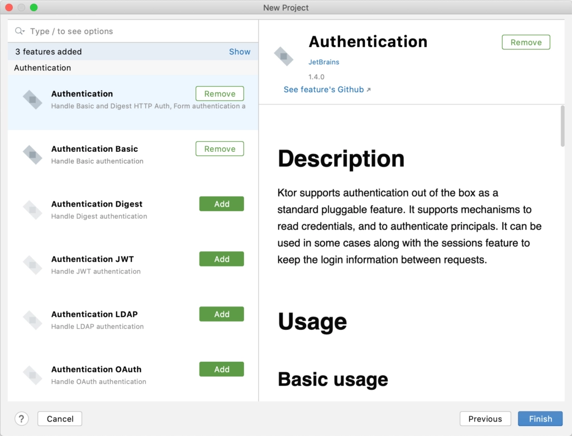Finish creating the new project

coord(540,419)
